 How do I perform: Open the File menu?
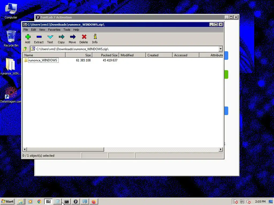click(26, 30)
